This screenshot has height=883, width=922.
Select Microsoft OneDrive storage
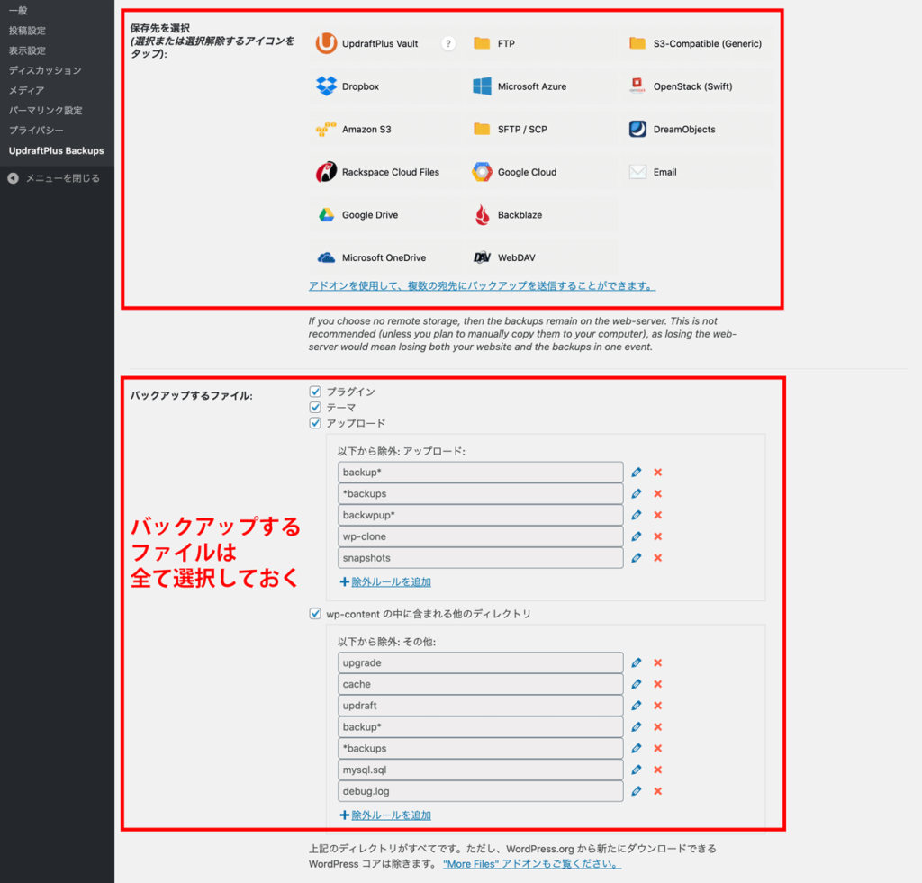[385, 257]
